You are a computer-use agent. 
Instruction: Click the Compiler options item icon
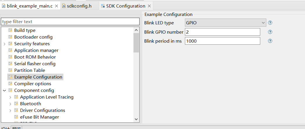point(10,84)
